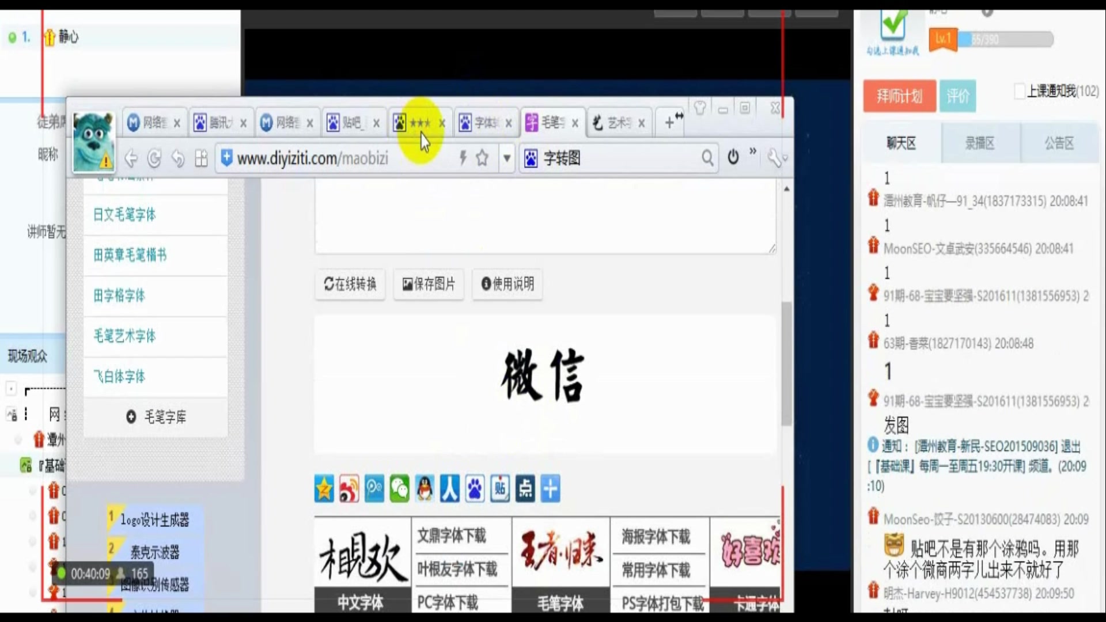
Task: Bookmark the page with the star icon
Action: pos(482,157)
